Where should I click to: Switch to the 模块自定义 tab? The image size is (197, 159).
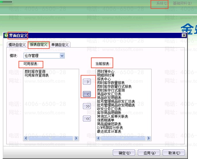coord(17,45)
